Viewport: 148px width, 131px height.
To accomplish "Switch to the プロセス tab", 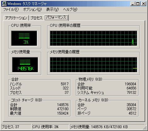I will 37,18.
